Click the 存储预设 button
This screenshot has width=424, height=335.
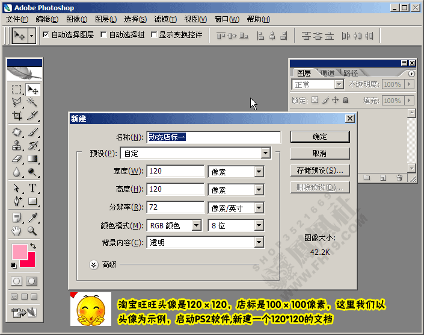pos(320,171)
